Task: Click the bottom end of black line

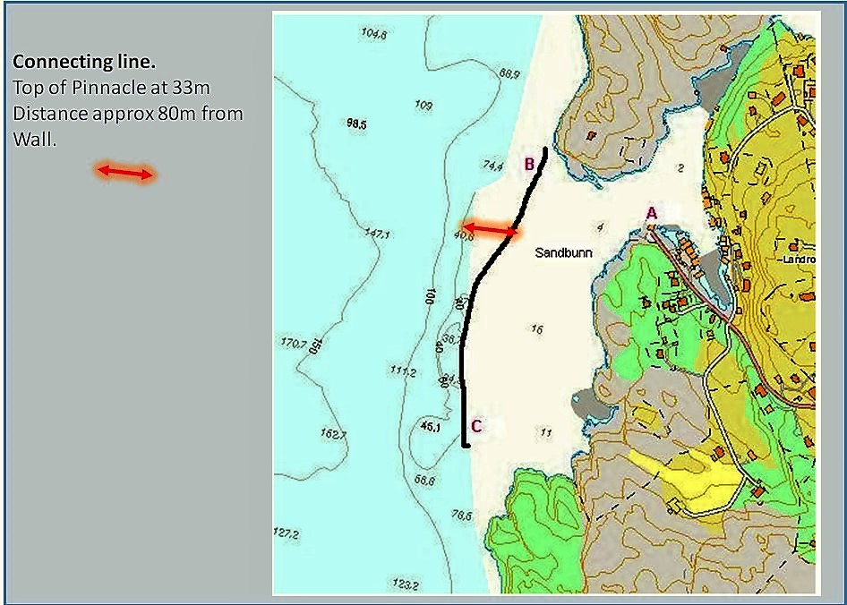Action: click(x=466, y=443)
